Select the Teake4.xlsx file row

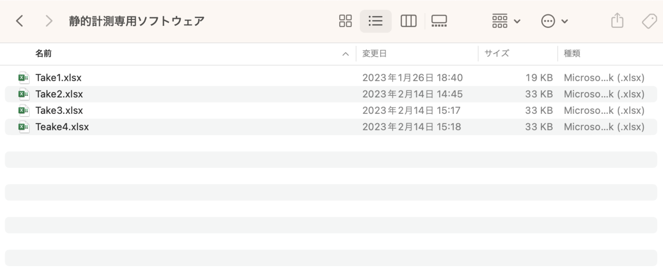pos(331,127)
